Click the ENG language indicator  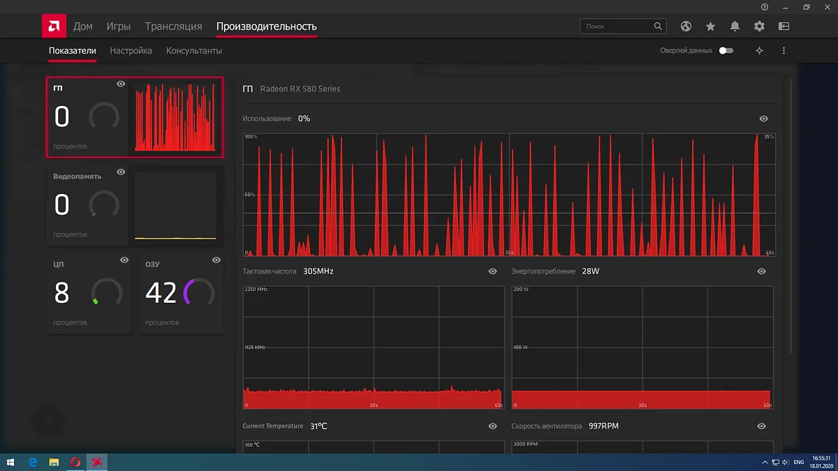[x=799, y=462]
